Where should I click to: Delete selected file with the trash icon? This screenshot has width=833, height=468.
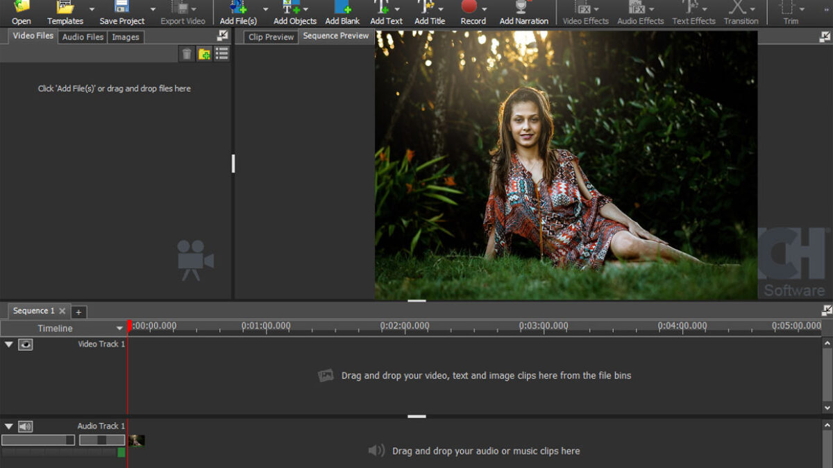pyautogui.click(x=187, y=54)
